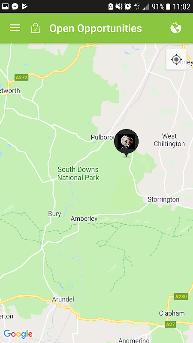Tap the Amberley village label

coord(84,219)
